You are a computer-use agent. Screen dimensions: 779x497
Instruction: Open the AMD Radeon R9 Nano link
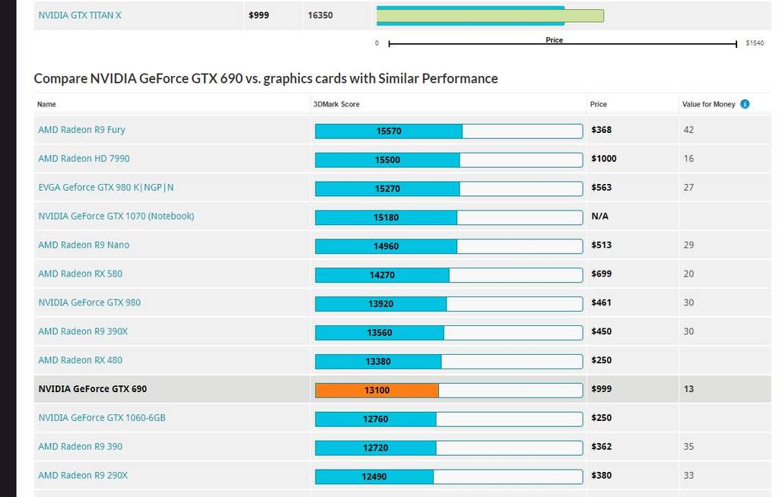(x=84, y=245)
